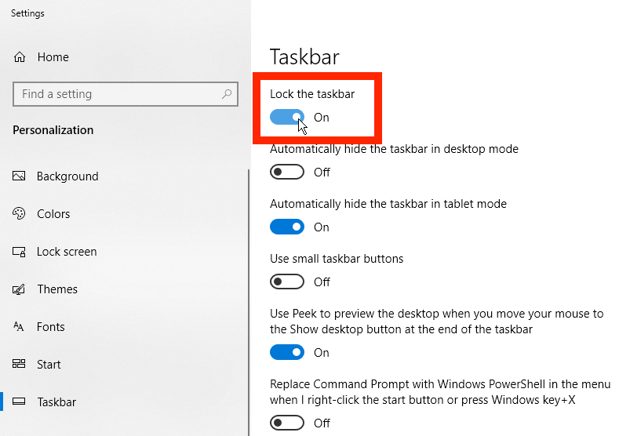The width and height of the screenshot is (630, 436).
Task: Enable auto-hide taskbar in desktop mode
Action: tap(287, 173)
